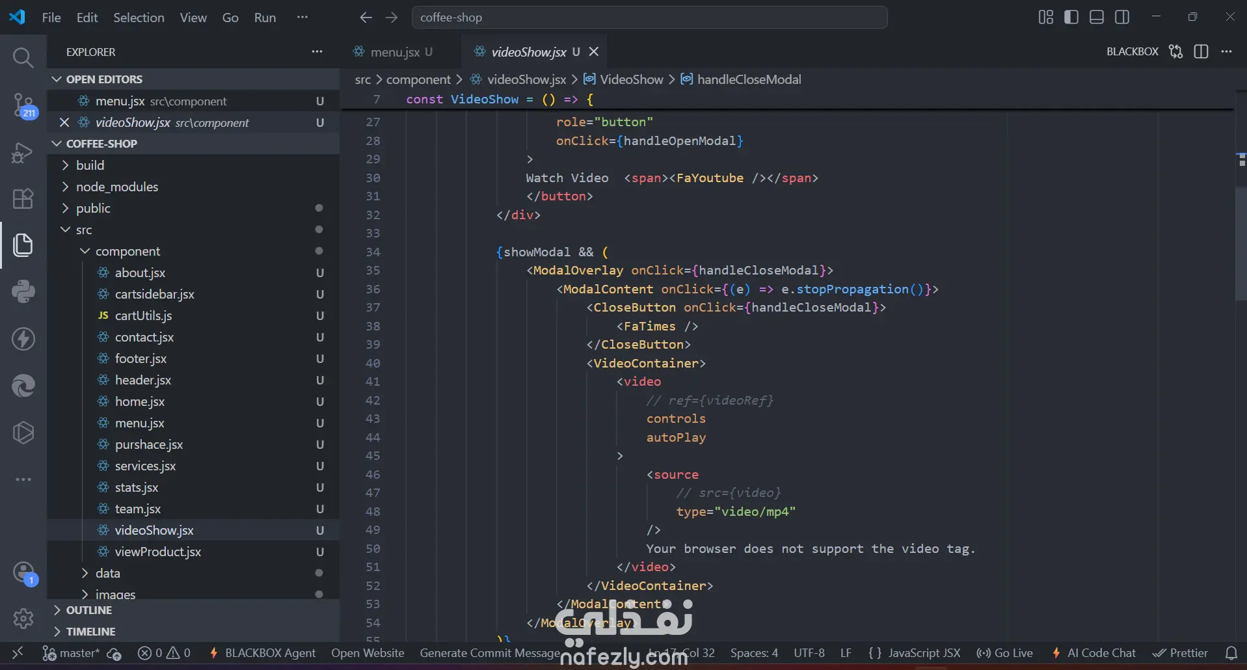
Task: Switch to the menu.jsx tab
Action: point(399,51)
